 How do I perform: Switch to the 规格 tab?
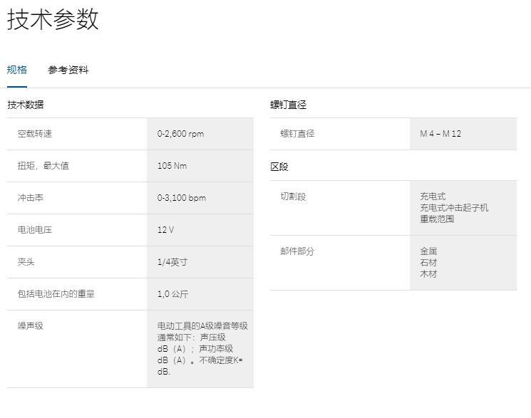(17, 70)
